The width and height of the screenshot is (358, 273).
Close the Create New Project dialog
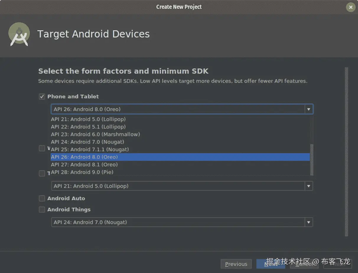[x=351, y=7]
